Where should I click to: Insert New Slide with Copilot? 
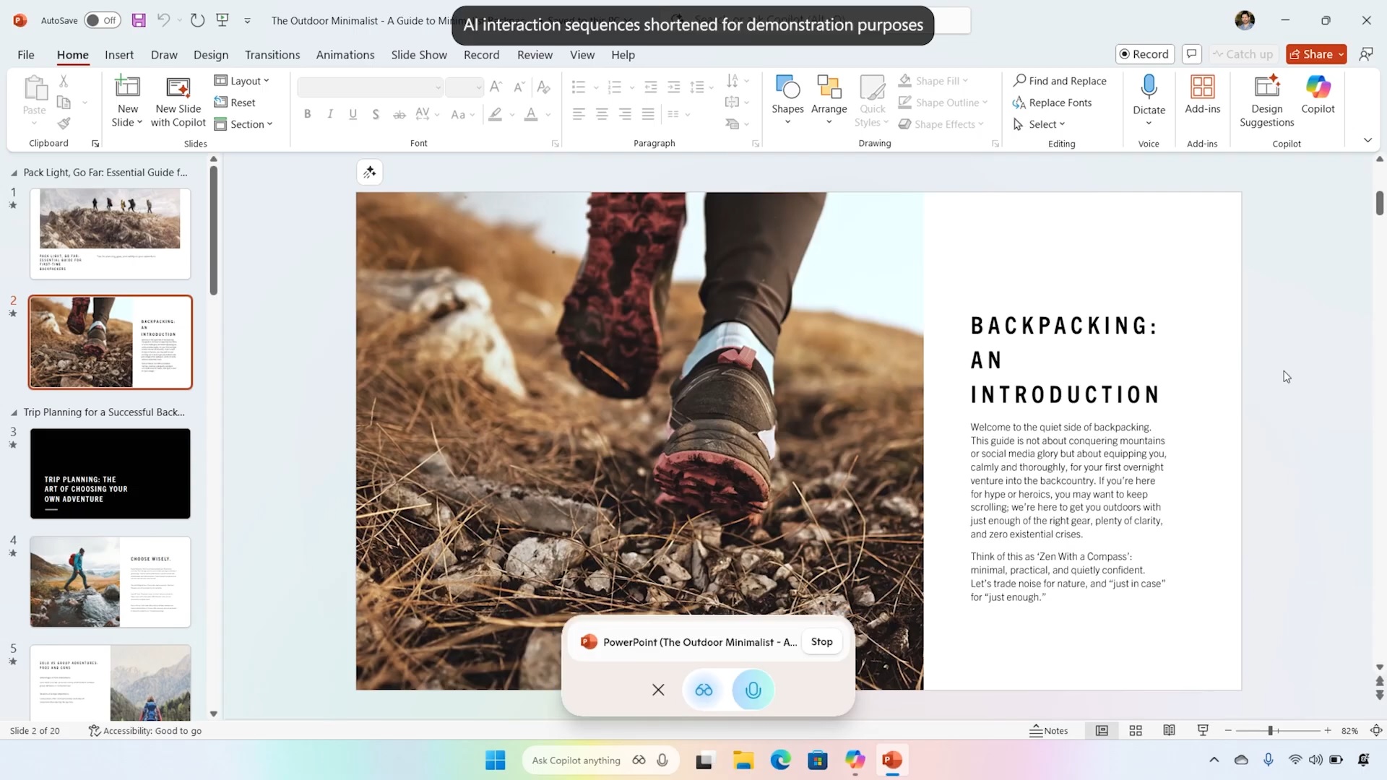178,101
